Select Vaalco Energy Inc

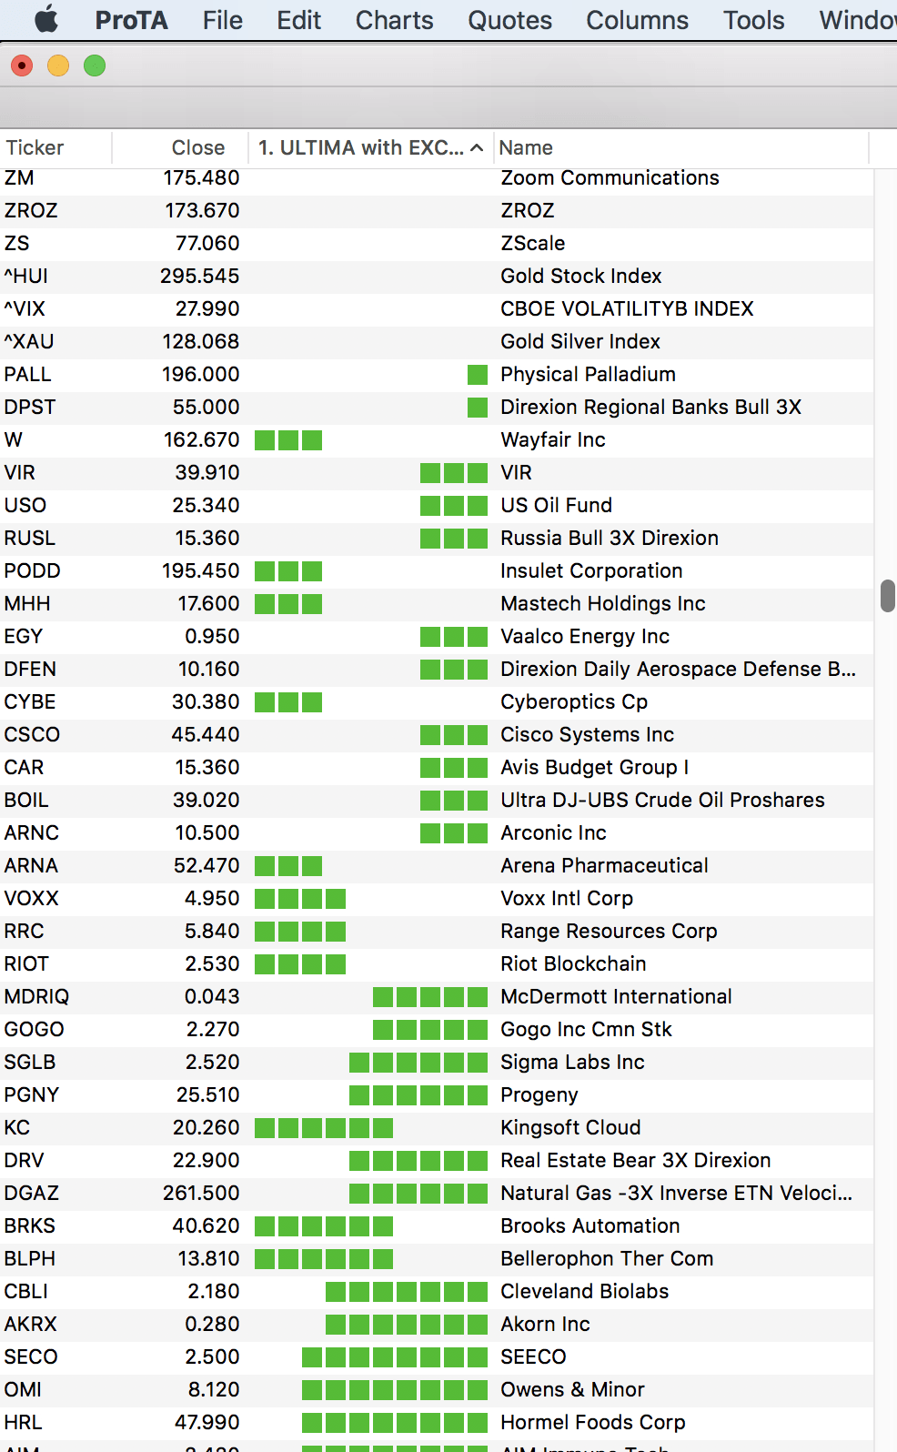click(x=585, y=636)
